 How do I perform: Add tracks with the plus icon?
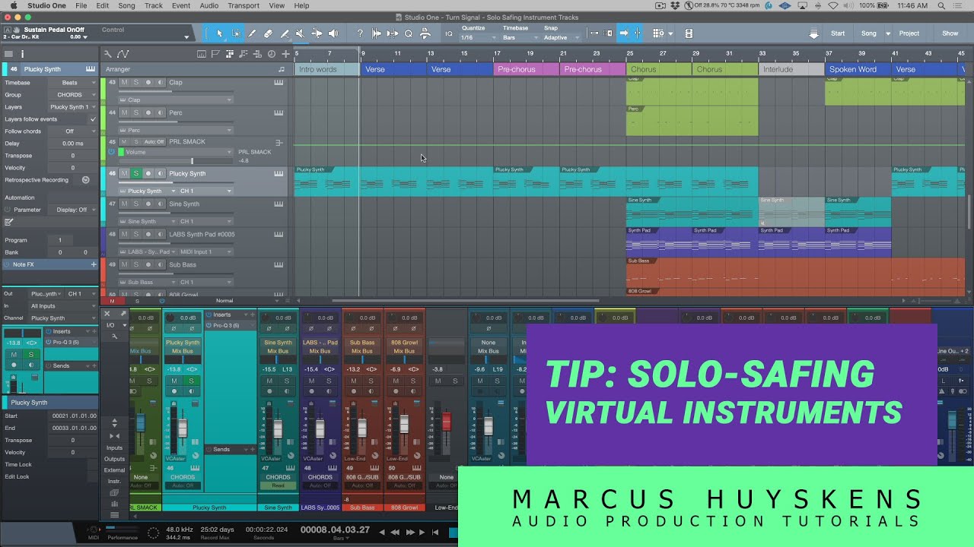click(285, 54)
